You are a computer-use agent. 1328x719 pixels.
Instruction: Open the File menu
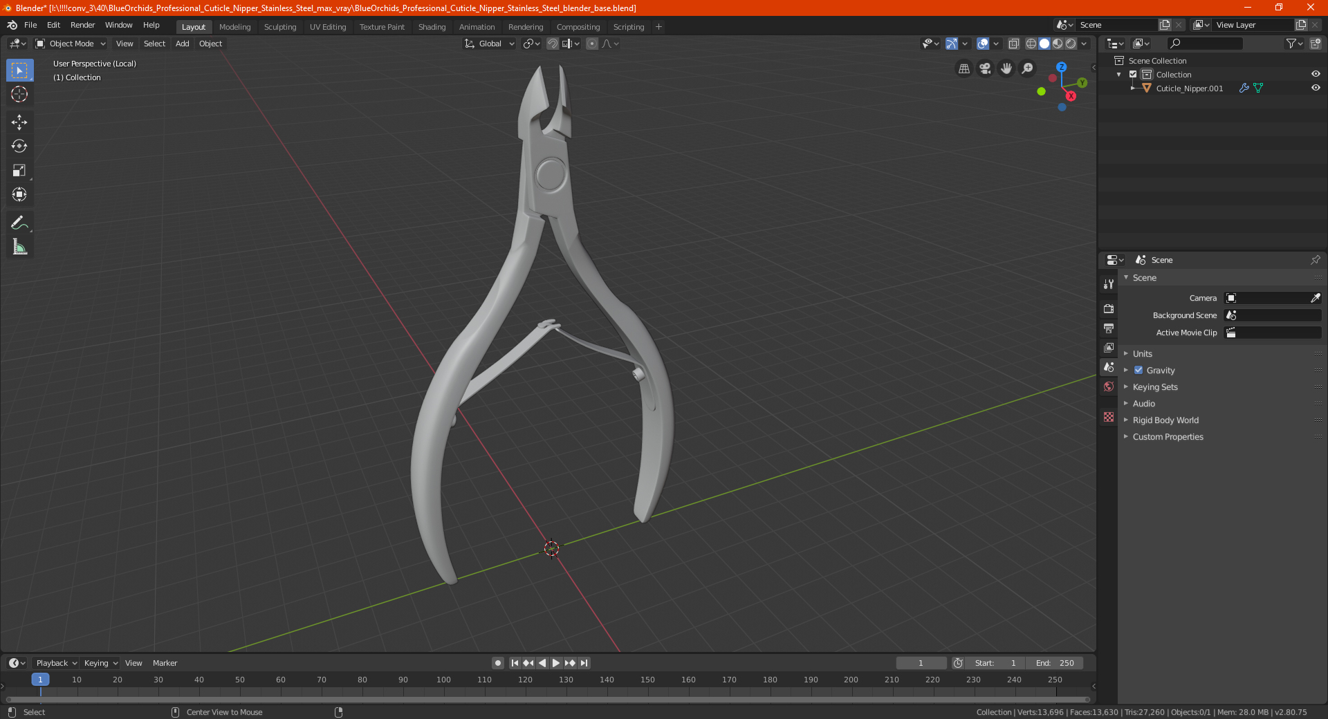(x=30, y=25)
